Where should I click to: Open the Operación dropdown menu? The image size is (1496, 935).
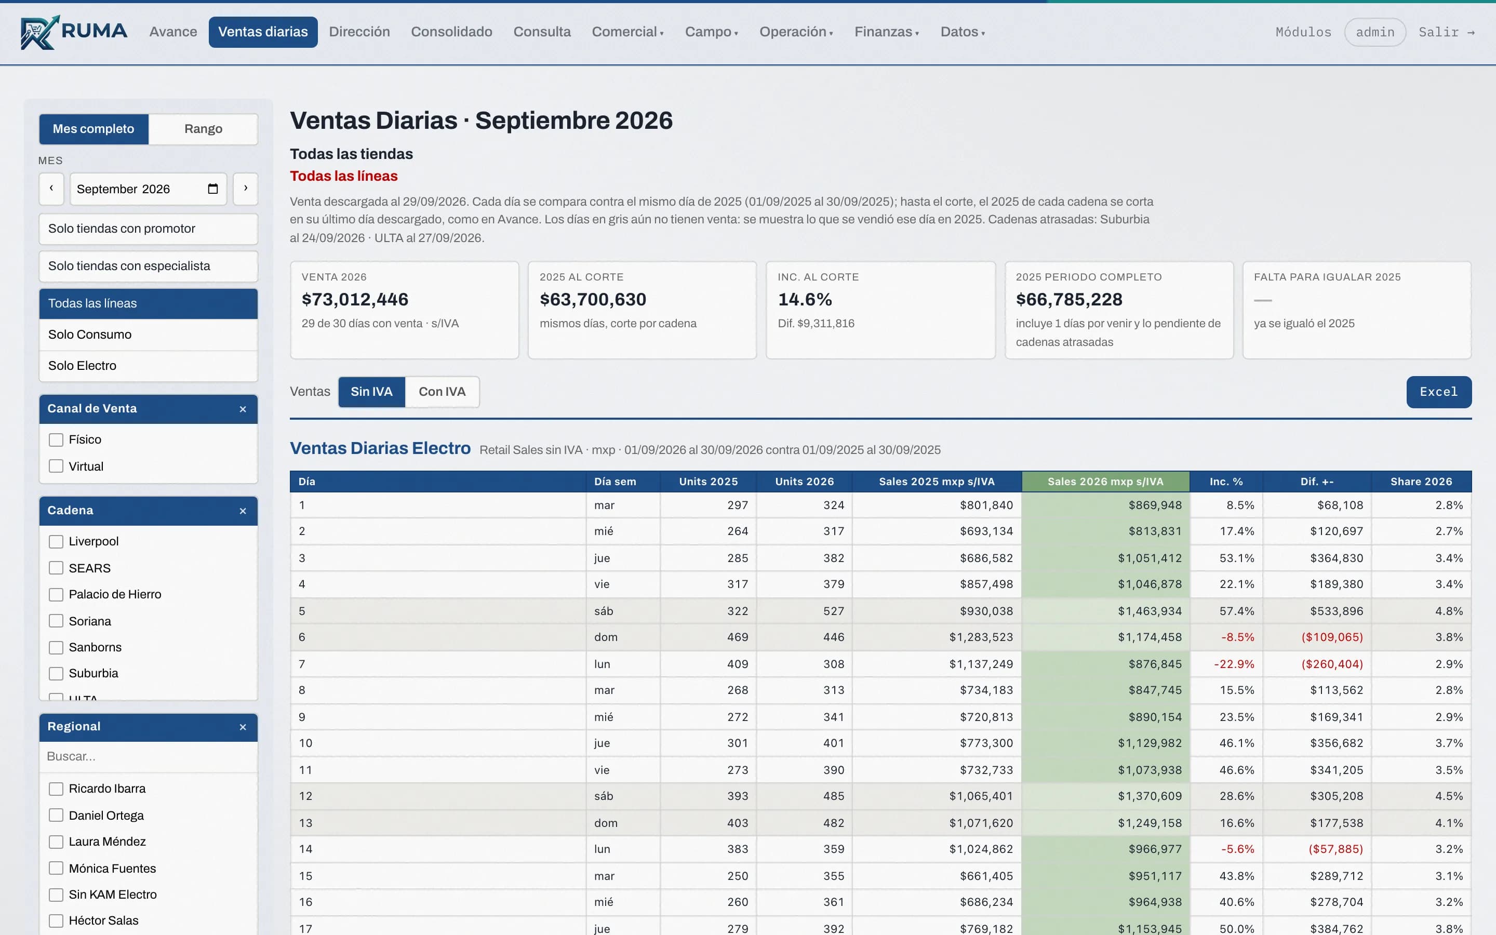tap(796, 32)
